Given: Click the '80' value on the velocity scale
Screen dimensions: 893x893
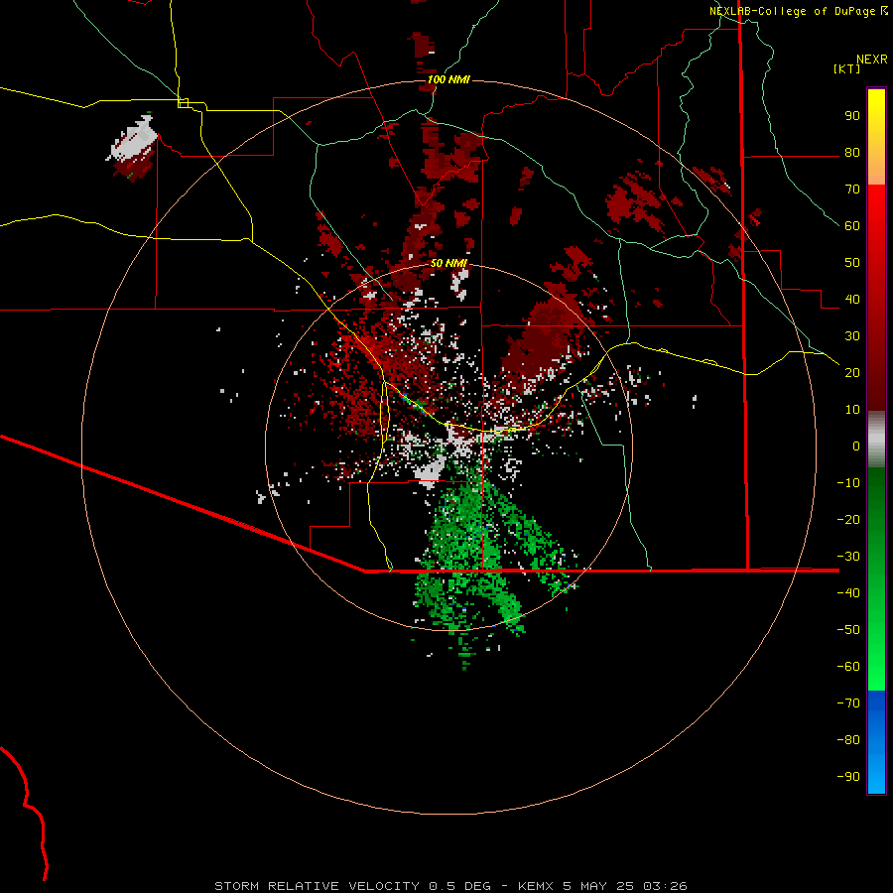Looking at the screenshot, I should pyautogui.click(x=852, y=152).
